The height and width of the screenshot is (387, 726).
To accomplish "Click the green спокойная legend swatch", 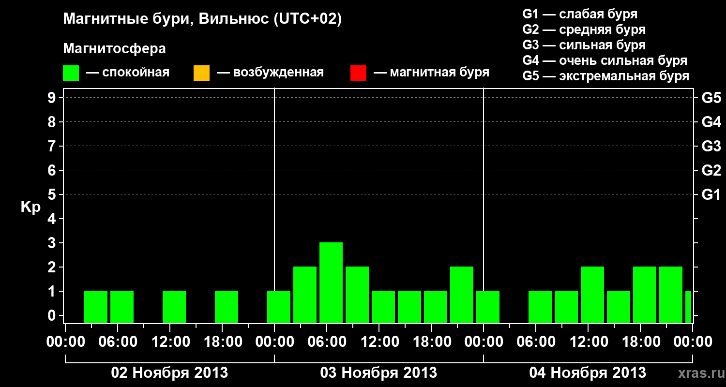I will [x=71, y=73].
